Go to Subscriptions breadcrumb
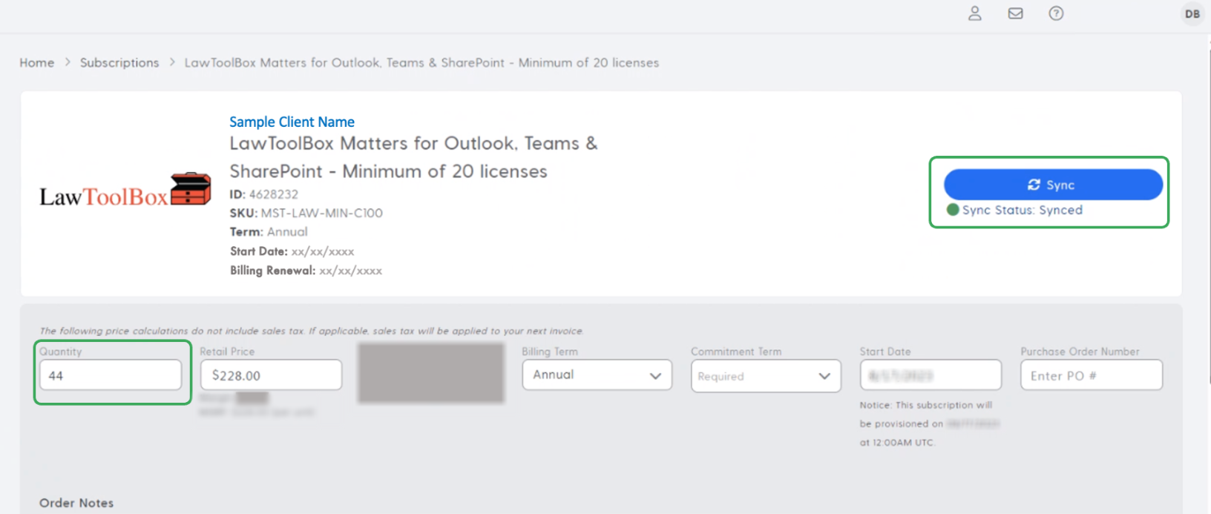This screenshot has height=514, width=1211. [119, 63]
